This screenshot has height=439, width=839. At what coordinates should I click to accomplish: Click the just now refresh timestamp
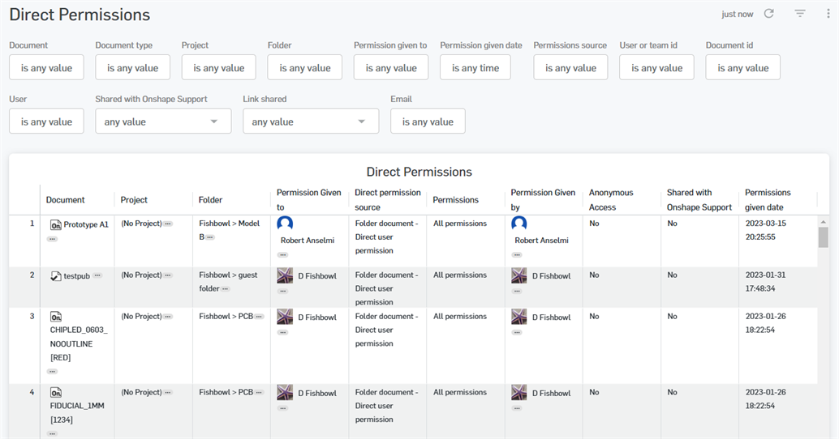coord(737,15)
